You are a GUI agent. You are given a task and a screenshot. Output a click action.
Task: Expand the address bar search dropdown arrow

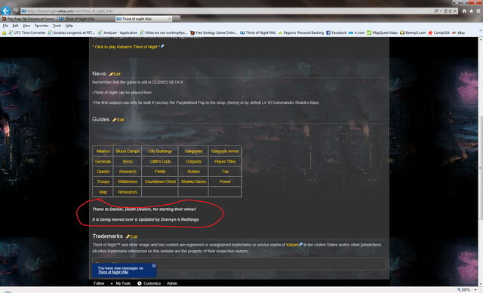pos(441,11)
